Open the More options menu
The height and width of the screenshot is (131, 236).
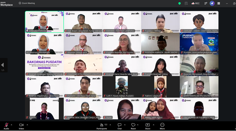[162, 126]
